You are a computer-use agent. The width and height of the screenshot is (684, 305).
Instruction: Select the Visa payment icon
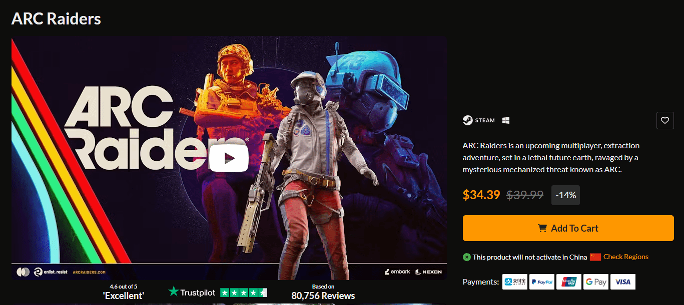coord(623,282)
